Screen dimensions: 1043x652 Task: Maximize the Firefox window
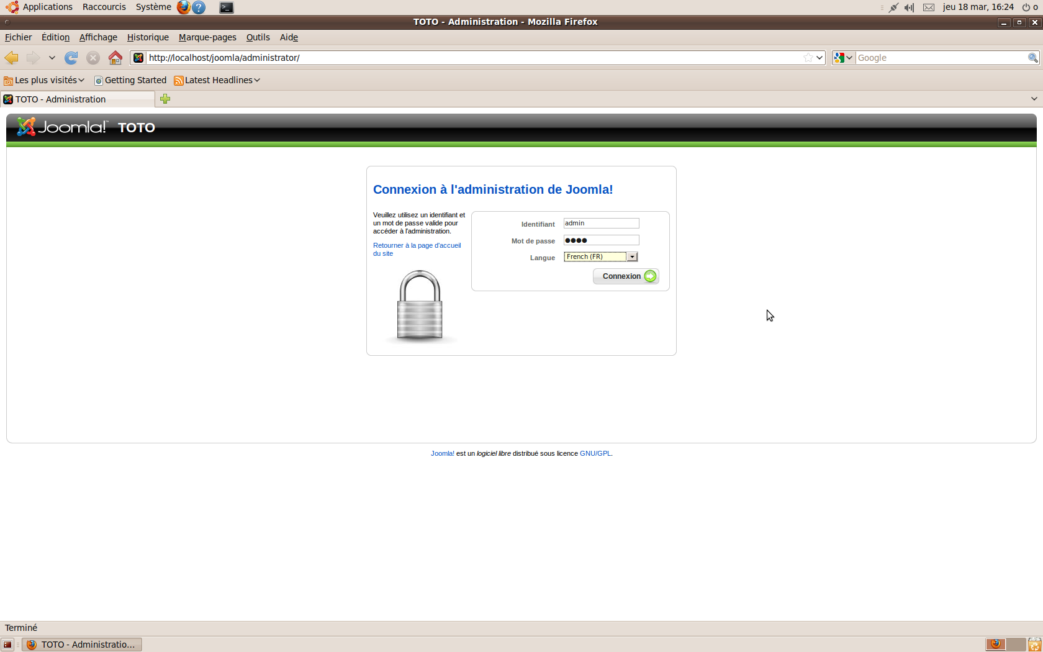click(x=1019, y=22)
